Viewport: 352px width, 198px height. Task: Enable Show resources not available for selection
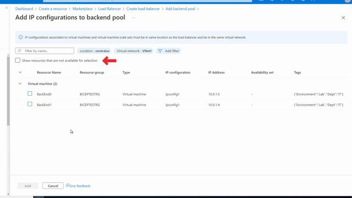click(x=18, y=61)
